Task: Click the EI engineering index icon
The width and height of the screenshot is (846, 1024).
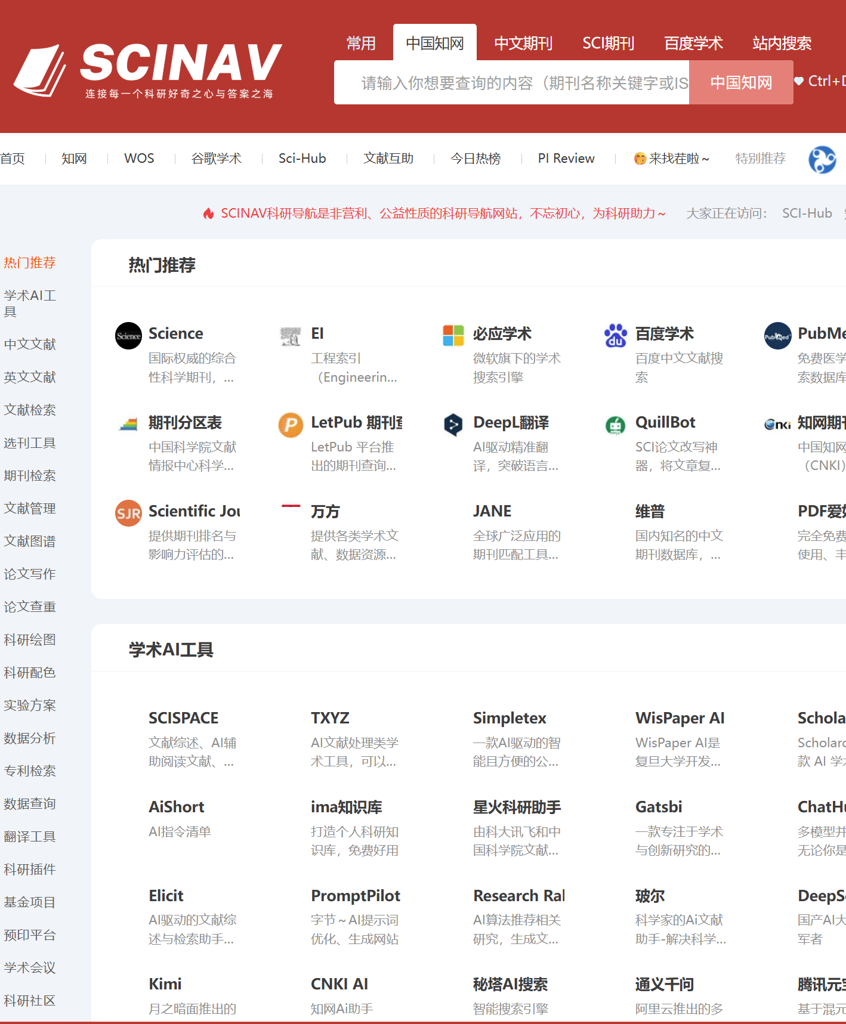Action: pyautogui.click(x=291, y=336)
